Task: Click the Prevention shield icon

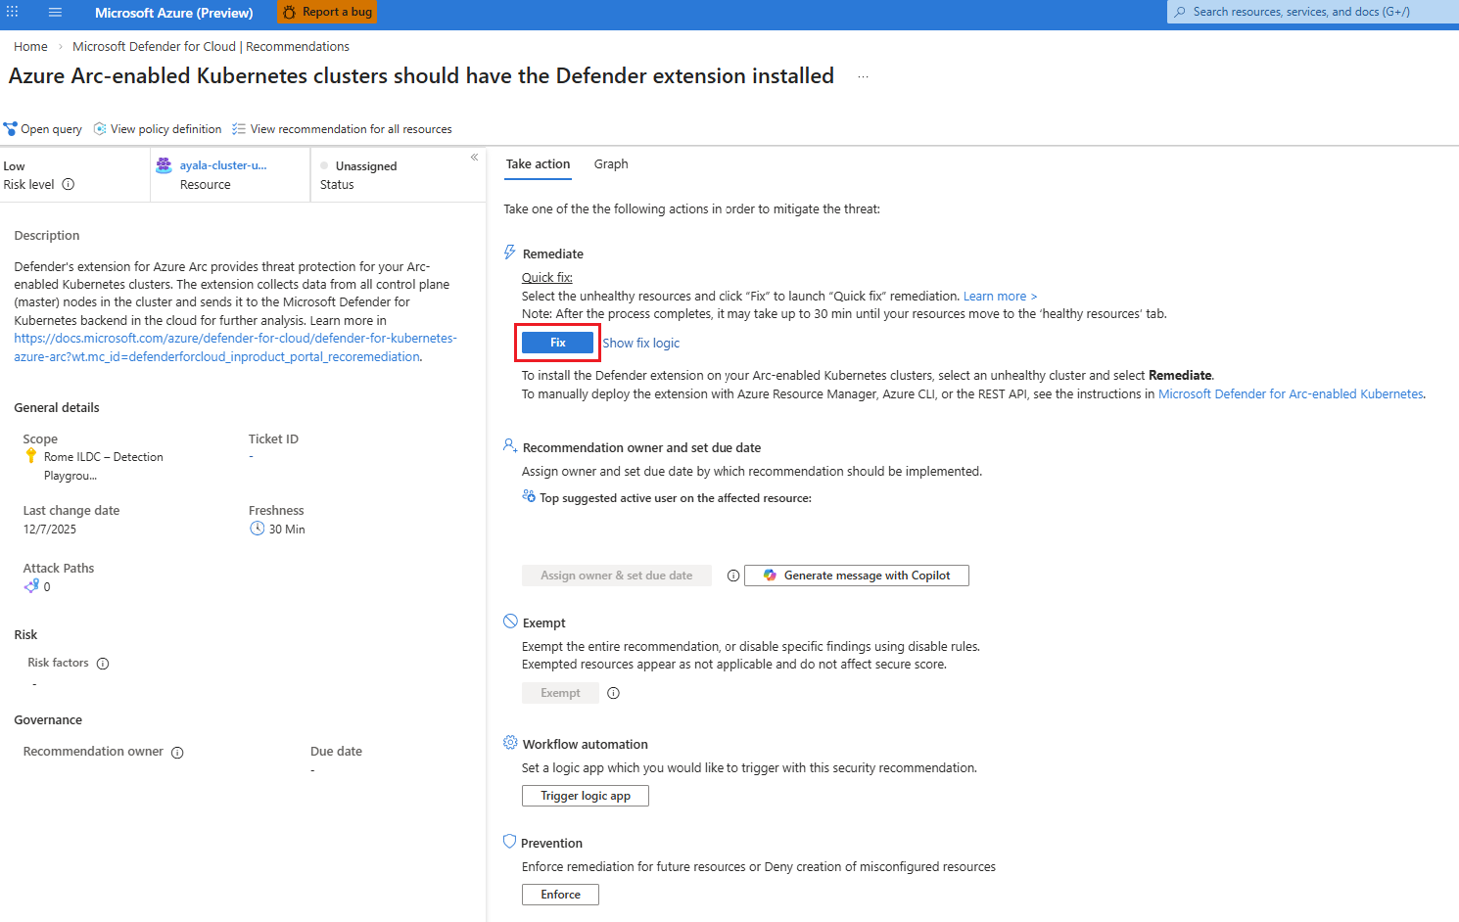Action: (x=509, y=842)
